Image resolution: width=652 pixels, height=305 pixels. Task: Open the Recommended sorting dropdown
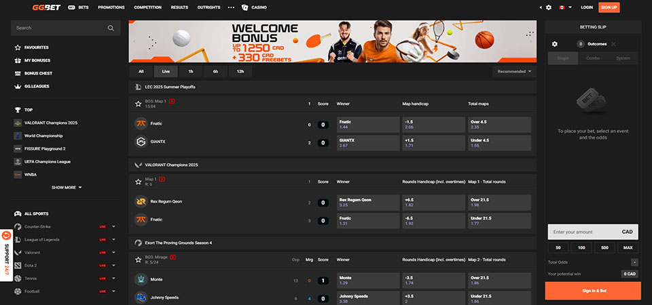click(514, 71)
